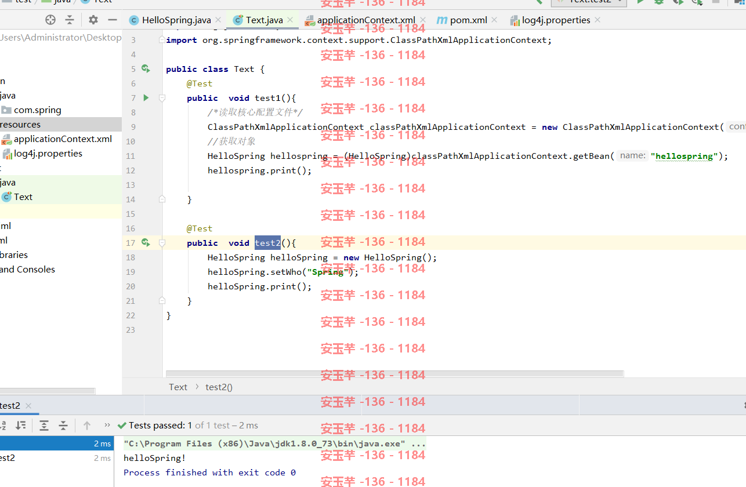The height and width of the screenshot is (487, 746).
Task: Click the editor horizontal scrollbar
Action: [394, 374]
